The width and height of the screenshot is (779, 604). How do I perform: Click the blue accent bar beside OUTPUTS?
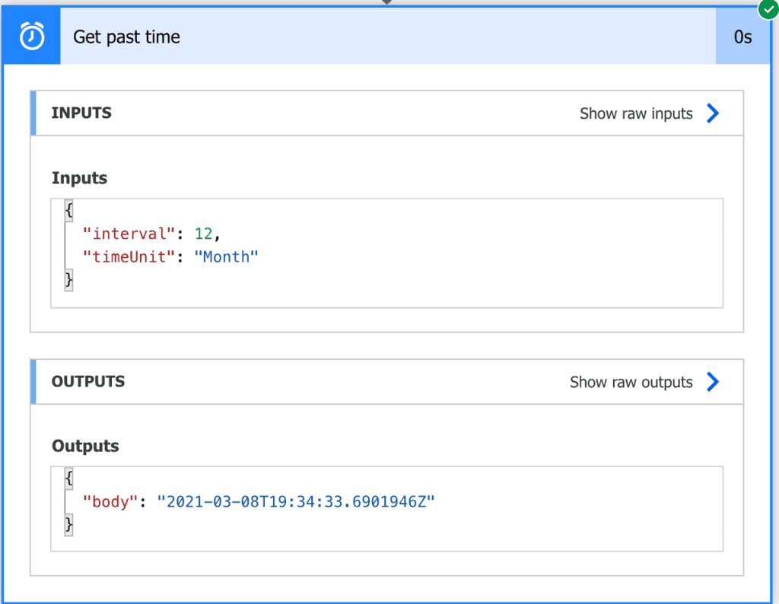click(32, 381)
